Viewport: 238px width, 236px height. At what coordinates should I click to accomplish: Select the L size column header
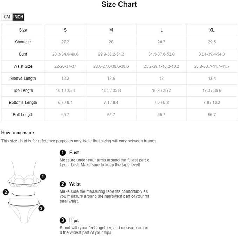pos(161,30)
